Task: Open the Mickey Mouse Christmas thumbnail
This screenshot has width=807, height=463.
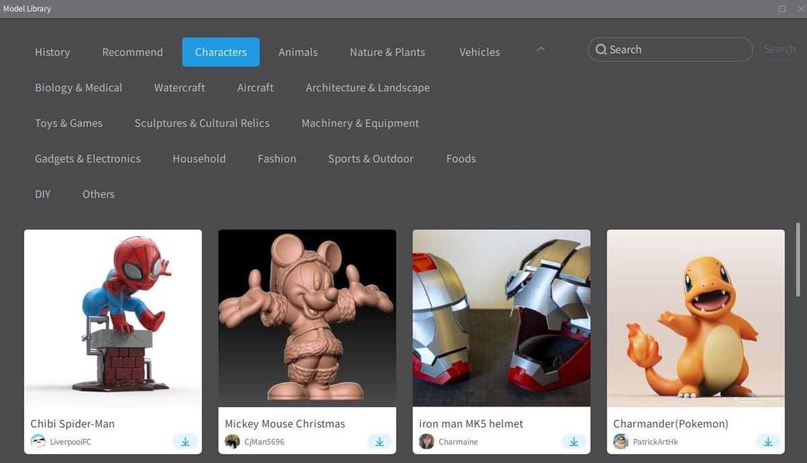Action: click(307, 319)
